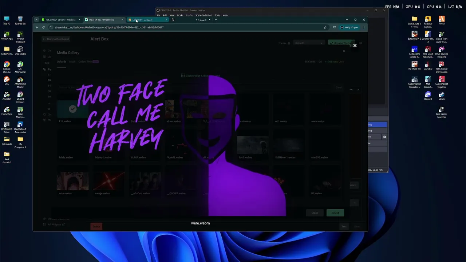Select the AISnatch desktop shortcut
The image size is (466, 262).
pyautogui.click(x=7, y=95)
